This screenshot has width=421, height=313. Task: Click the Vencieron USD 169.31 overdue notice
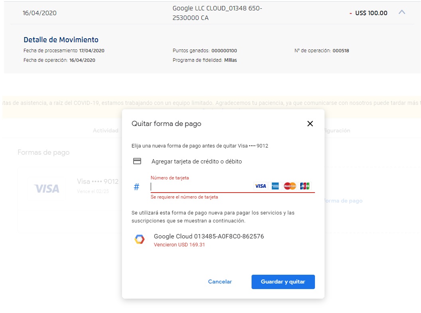(179, 245)
